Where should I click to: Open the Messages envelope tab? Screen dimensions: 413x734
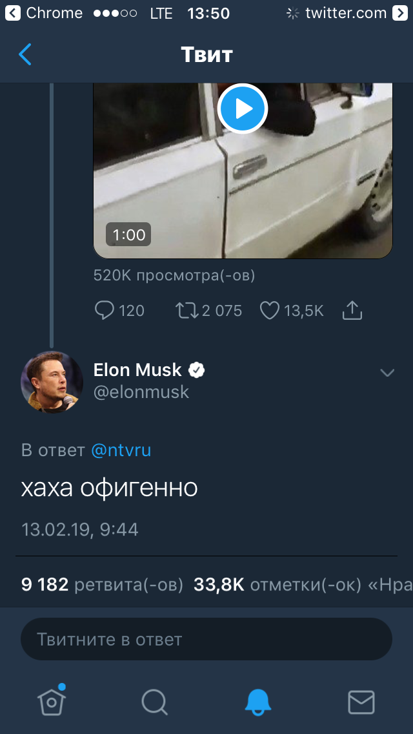[x=361, y=701]
